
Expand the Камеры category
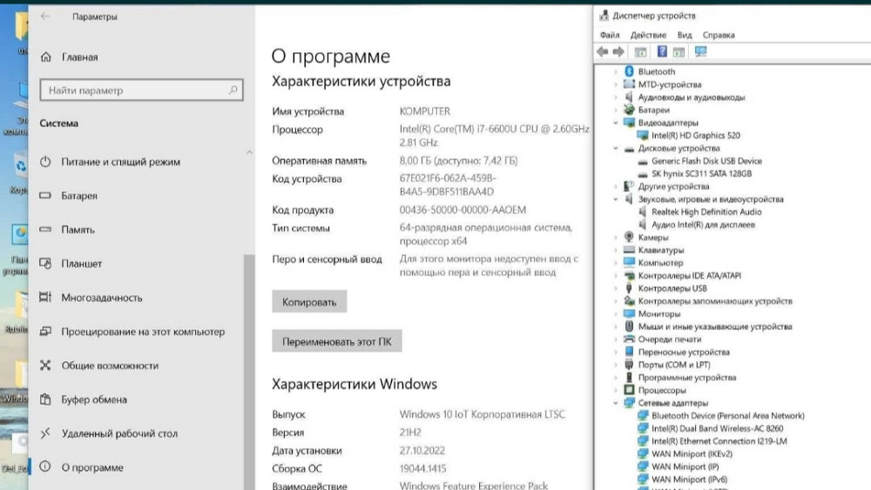(616, 238)
